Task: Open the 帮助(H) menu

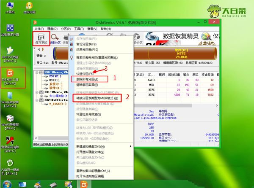Action: [106, 29]
